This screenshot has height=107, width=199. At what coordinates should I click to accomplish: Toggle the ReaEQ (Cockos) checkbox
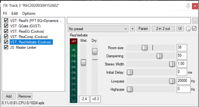[6, 31]
